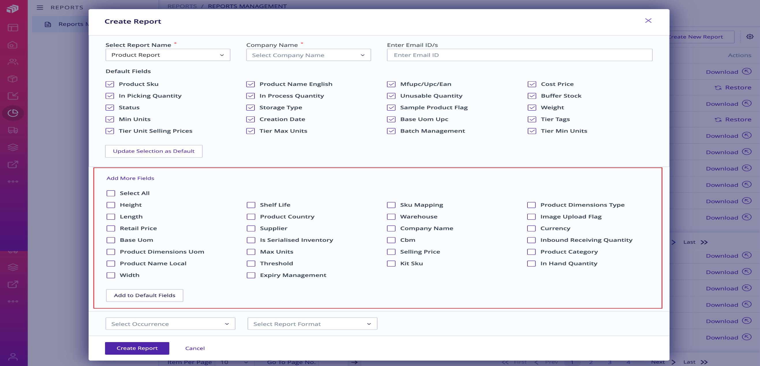Click the hamburger menu icon beside REPORTS

point(40,7)
